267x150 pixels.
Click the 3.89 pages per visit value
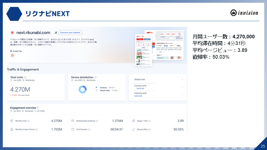[181, 121]
